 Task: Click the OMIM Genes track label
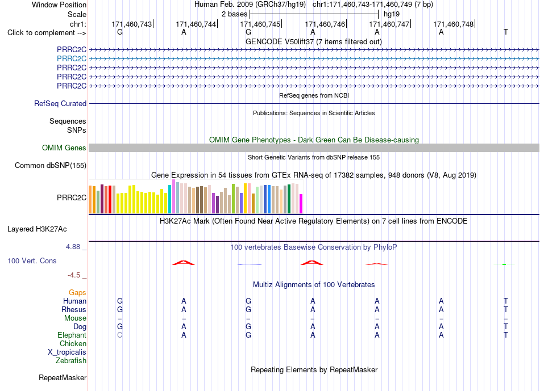(x=64, y=148)
